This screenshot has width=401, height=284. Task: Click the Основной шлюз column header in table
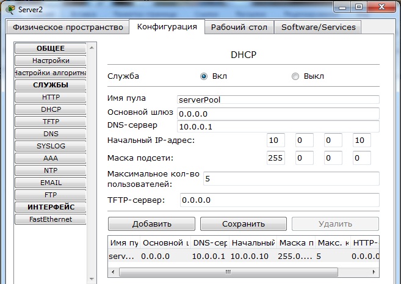click(x=165, y=242)
